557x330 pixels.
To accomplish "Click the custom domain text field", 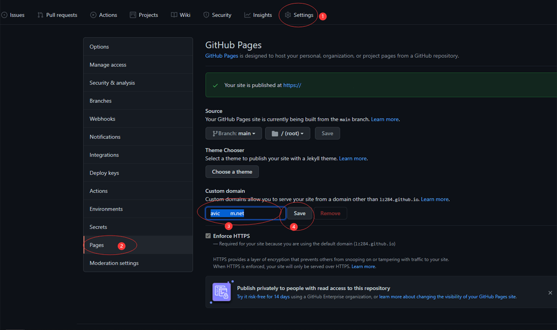I will tap(242, 213).
